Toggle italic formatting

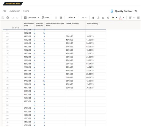click(x=98, y=18)
